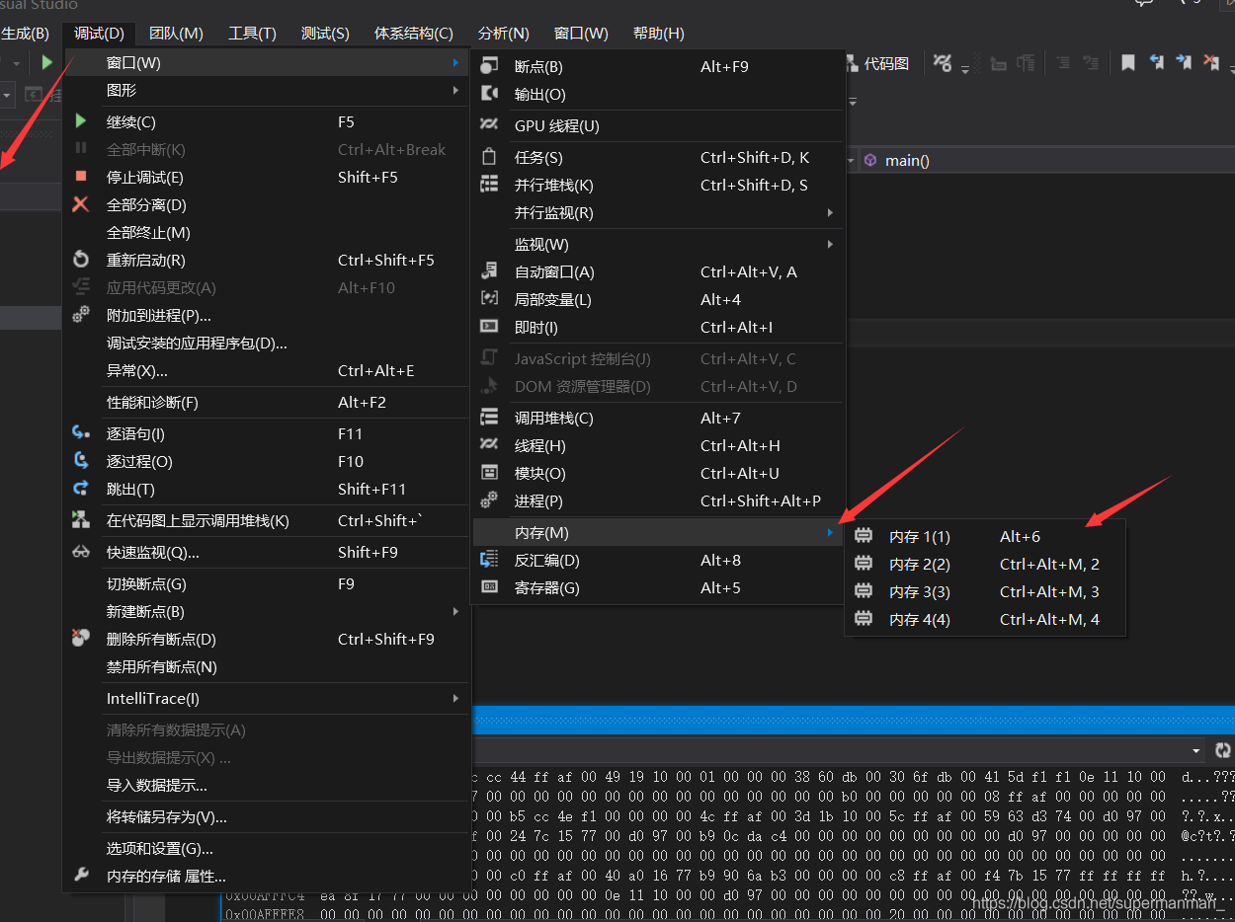The width and height of the screenshot is (1235, 922).
Task: Click the red 停止调试(E) stop icon
Action: tap(81, 177)
